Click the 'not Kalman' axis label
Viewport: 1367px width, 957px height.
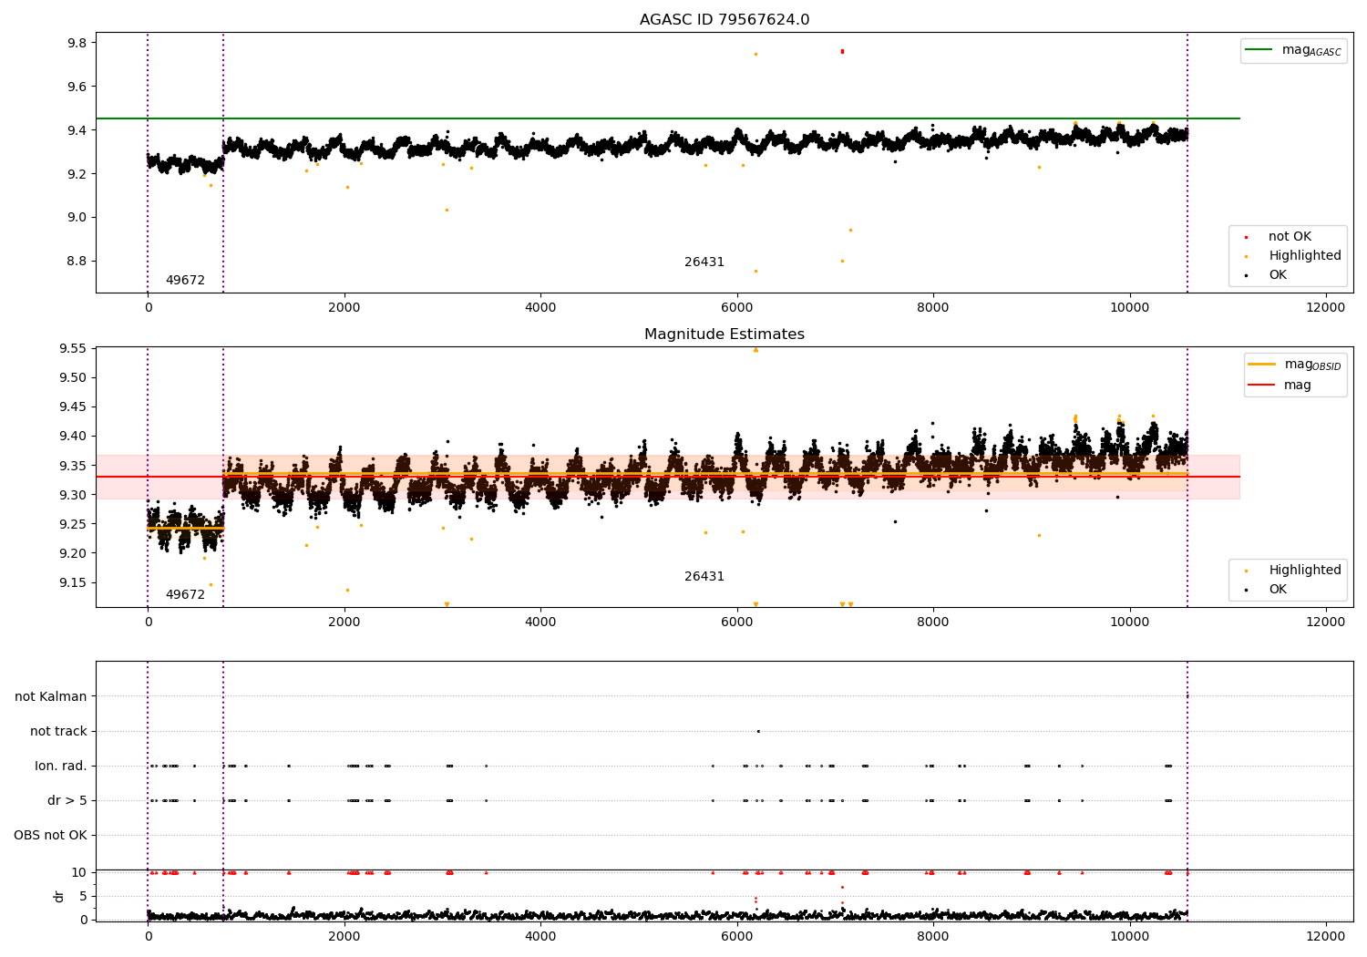51,697
